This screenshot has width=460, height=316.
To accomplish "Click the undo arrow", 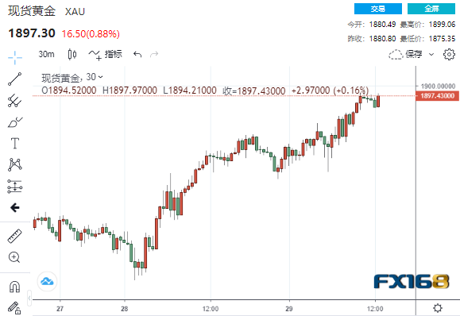I will pos(137,54).
